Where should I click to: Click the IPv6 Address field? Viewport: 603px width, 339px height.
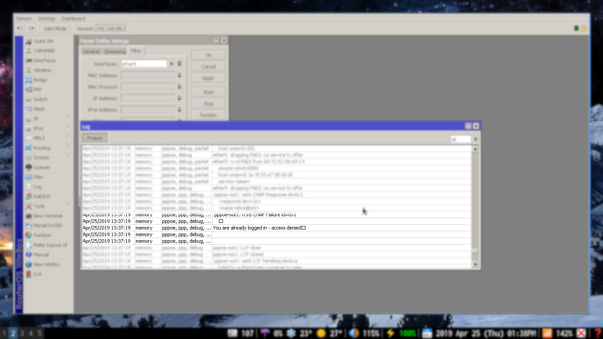(148, 110)
